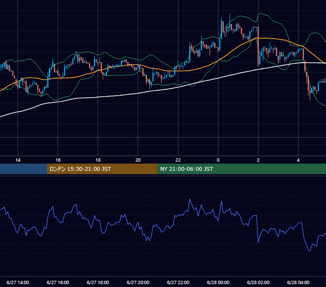
Task: Click the London 15:30-21:00 JST session band
Action: tap(102, 169)
